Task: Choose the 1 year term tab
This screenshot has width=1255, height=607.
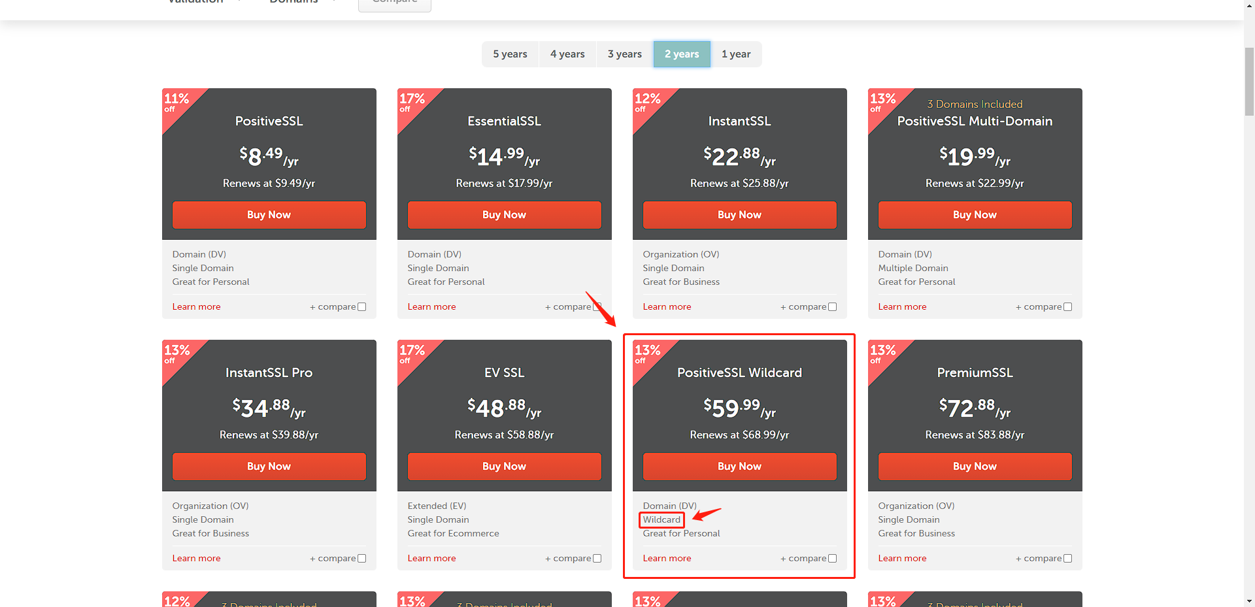Action: coord(736,54)
